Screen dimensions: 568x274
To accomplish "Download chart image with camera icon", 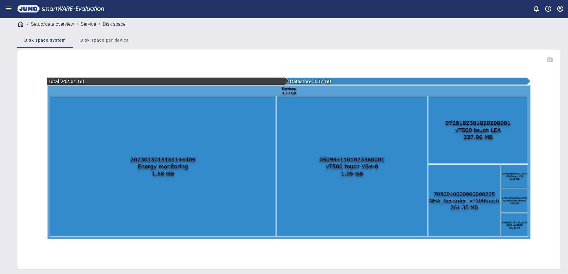I will (x=549, y=60).
